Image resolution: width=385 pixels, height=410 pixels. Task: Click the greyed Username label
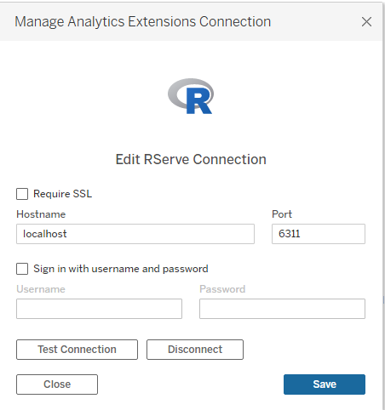[x=41, y=289]
